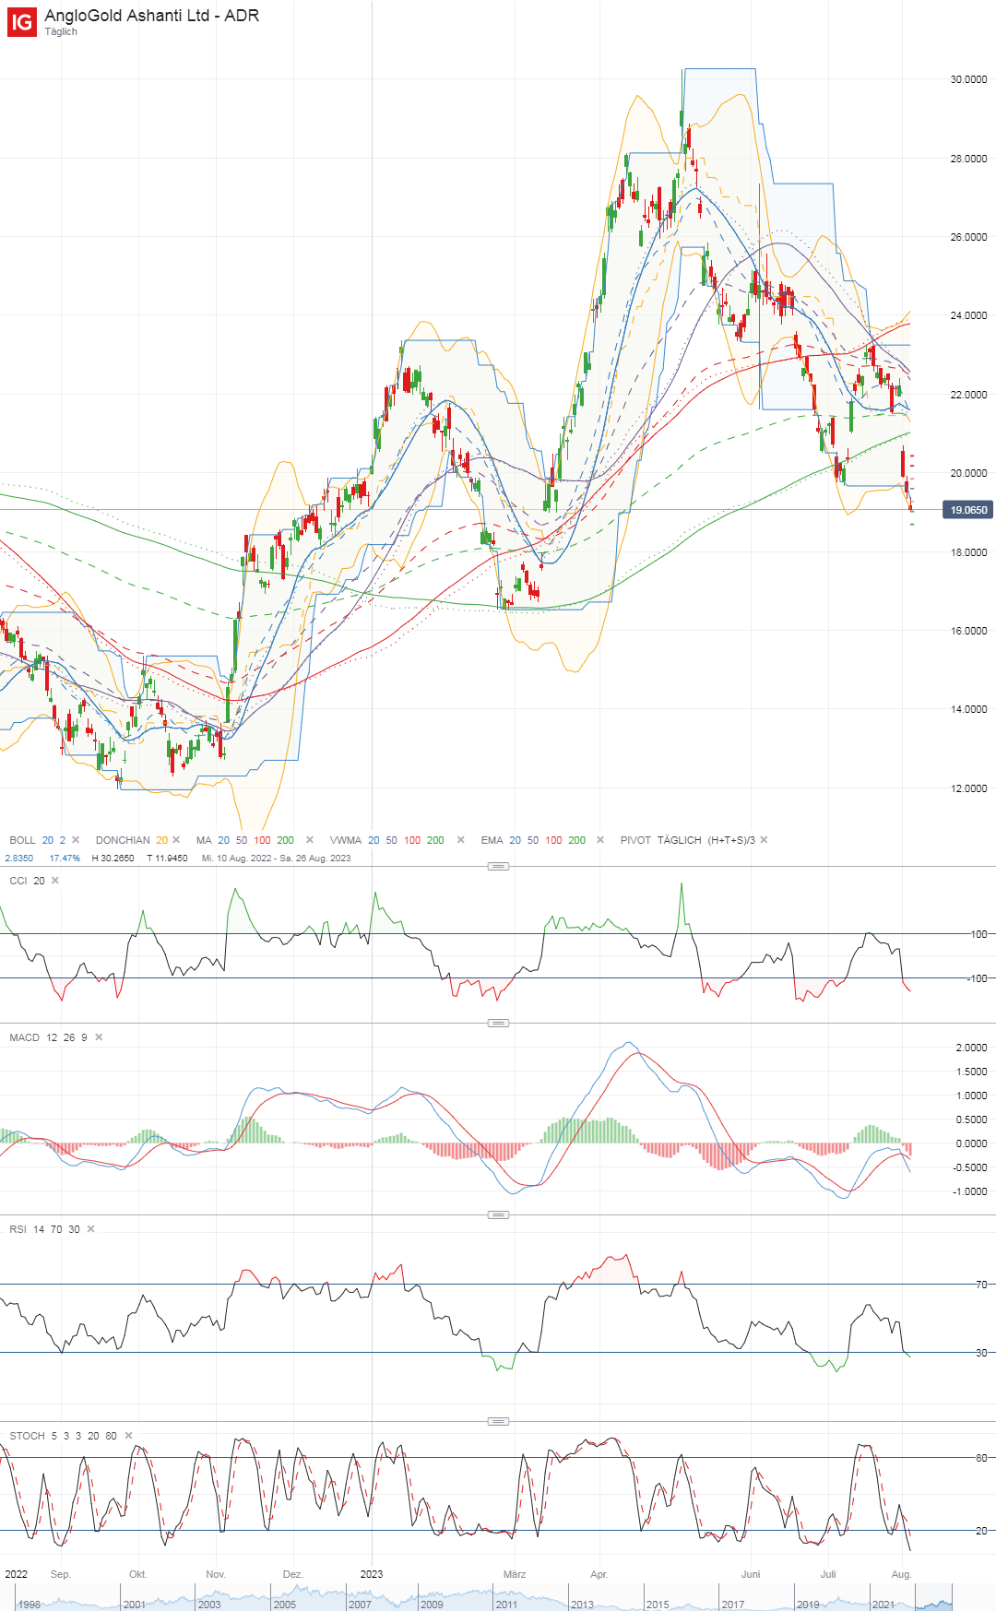Click the 12.0000 price axis label
Image resolution: width=996 pixels, height=1611 pixels.
pyautogui.click(x=968, y=788)
